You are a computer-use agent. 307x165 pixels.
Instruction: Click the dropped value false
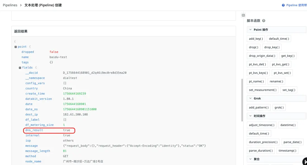(54, 52)
